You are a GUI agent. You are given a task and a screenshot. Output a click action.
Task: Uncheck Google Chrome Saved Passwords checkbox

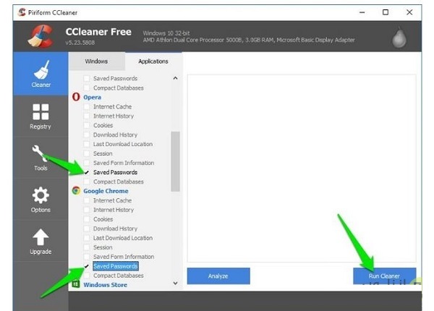[x=88, y=266]
